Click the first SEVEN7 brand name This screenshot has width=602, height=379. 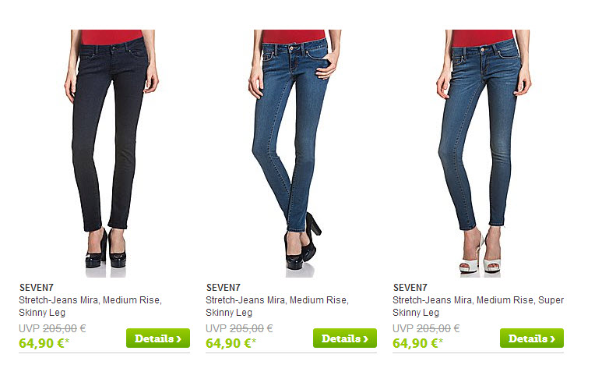click(37, 288)
